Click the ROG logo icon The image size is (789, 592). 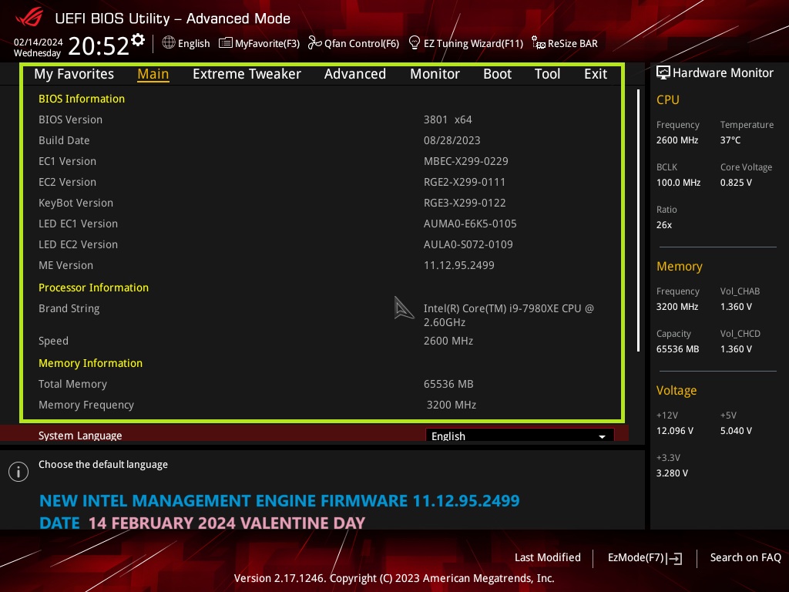coord(29,18)
